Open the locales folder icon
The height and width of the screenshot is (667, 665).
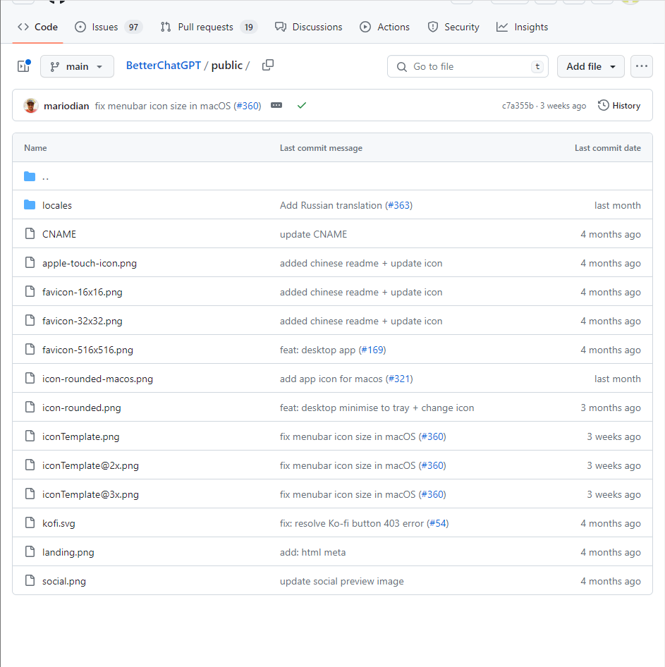(30, 205)
